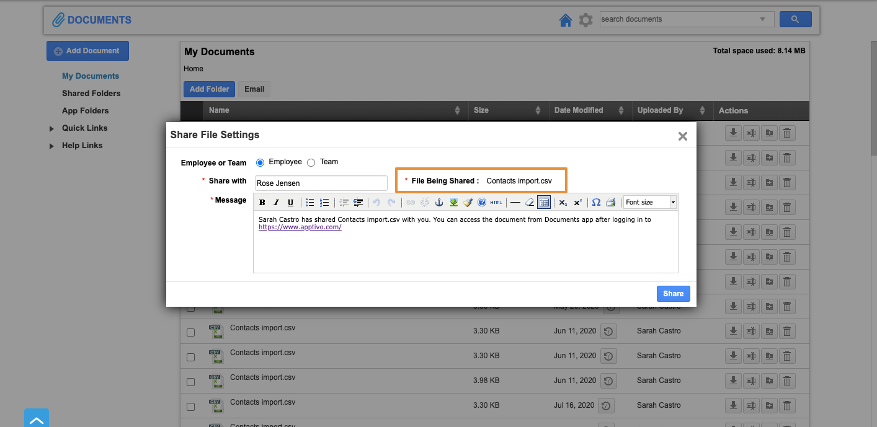
Task: Insert an anchor in the message
Action: click(439, 203)
